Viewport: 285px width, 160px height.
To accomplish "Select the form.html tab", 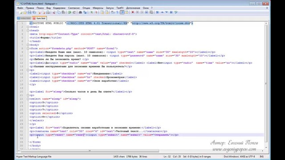I will coord(40,18).
